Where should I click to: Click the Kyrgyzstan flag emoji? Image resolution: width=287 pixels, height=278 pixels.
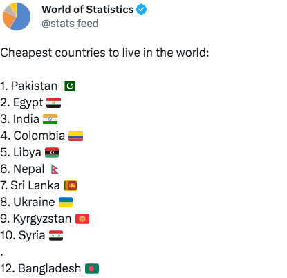point(82,219)
